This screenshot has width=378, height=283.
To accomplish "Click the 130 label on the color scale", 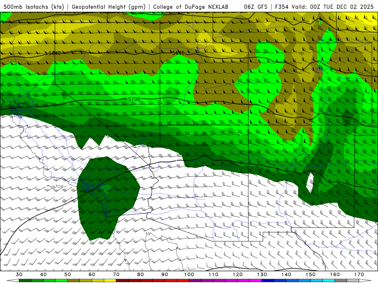I will point(262,275).
